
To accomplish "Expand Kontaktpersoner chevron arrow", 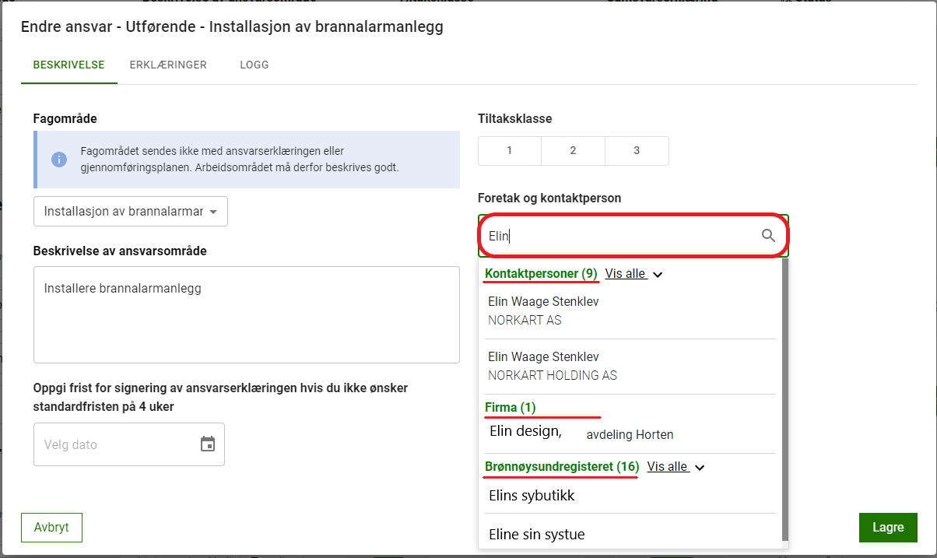I will [658, 275].
